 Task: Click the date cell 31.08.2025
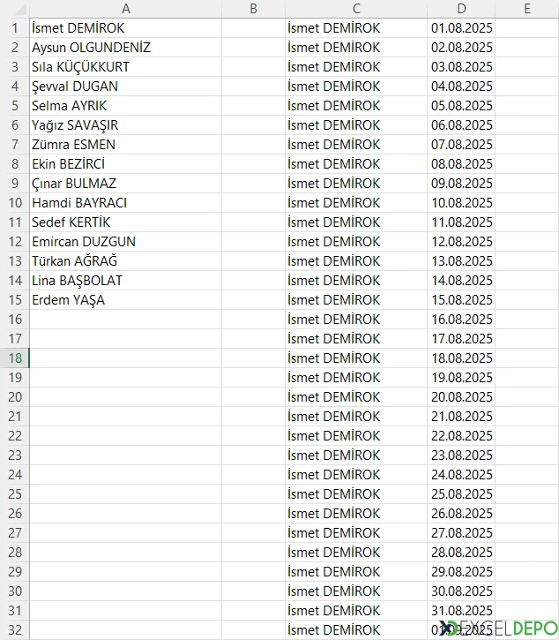coord(461,610)
